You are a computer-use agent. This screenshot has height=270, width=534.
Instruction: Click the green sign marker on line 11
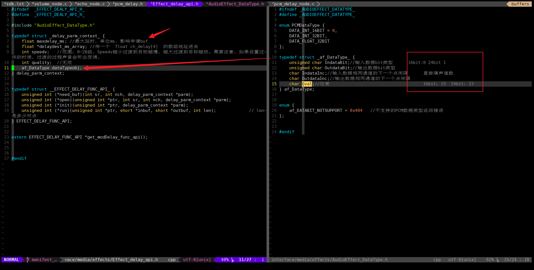coord(13,68)
